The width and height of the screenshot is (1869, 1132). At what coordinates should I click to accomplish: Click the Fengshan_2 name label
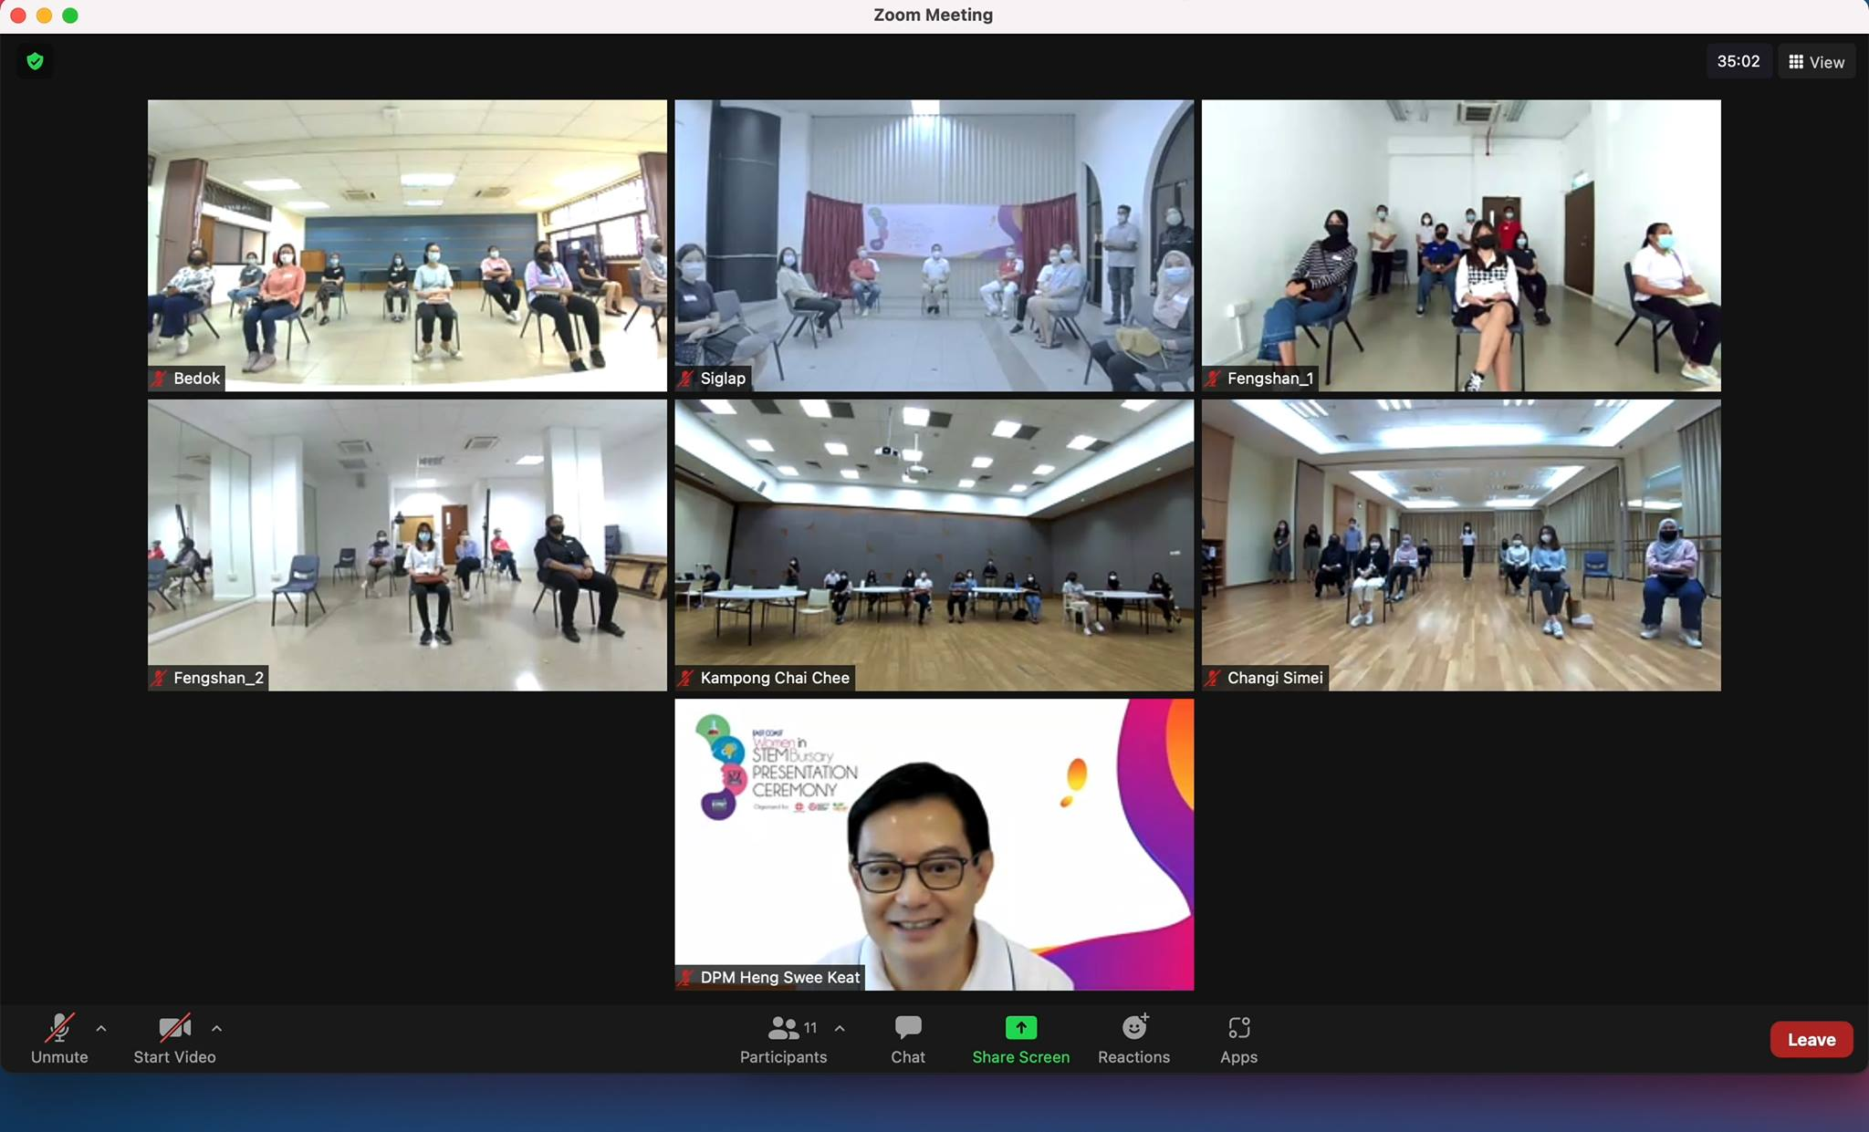pos(218,678)
